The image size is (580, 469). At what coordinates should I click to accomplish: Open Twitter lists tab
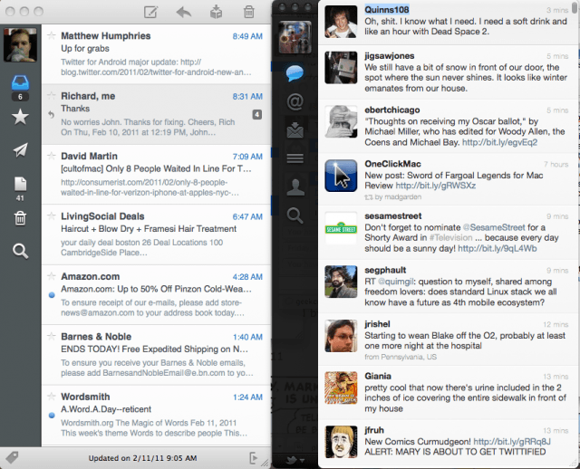tap(295, 158)
